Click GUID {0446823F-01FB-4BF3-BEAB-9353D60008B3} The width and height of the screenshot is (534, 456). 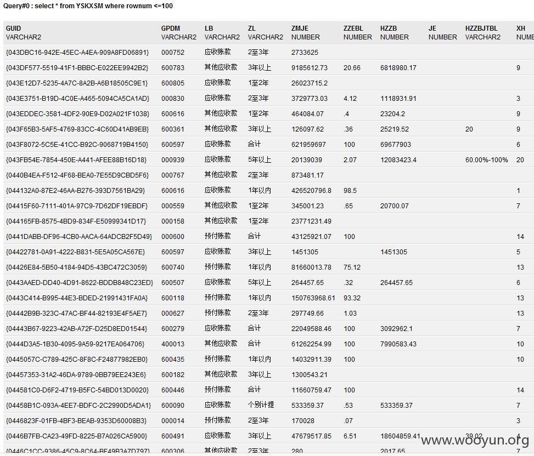coord(76,420)
